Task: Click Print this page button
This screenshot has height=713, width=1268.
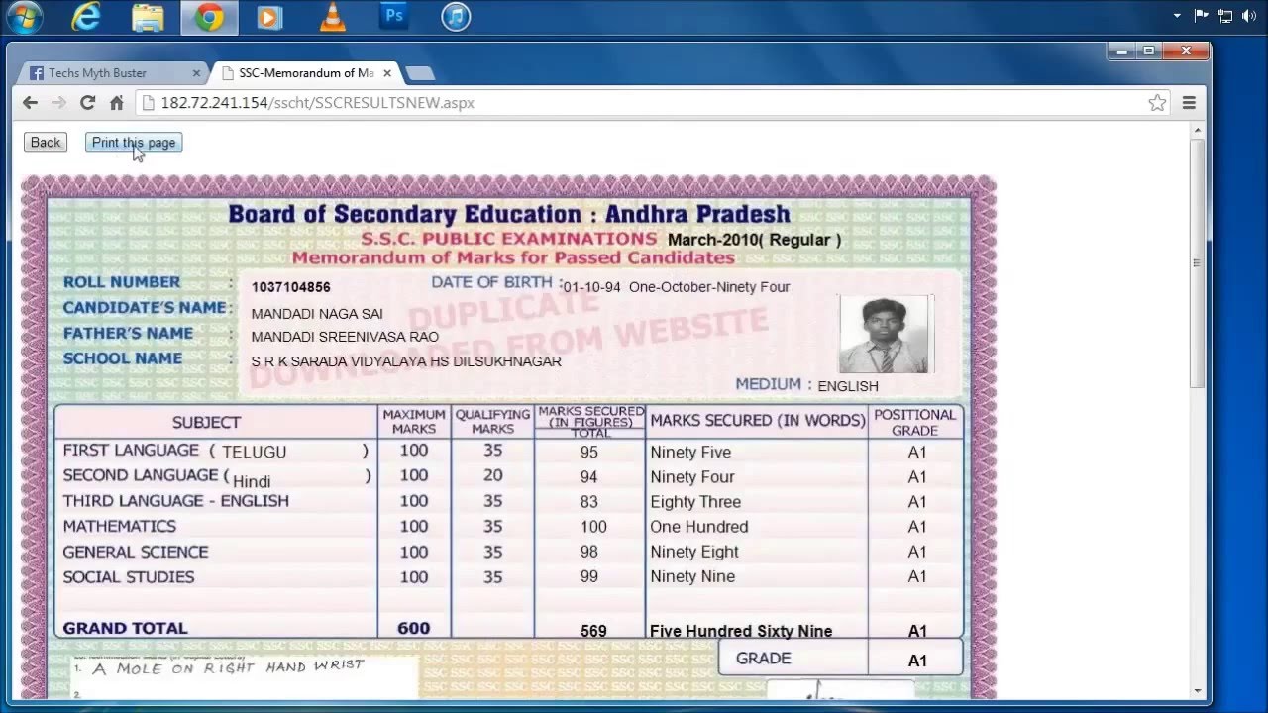Action: [134, 143]
